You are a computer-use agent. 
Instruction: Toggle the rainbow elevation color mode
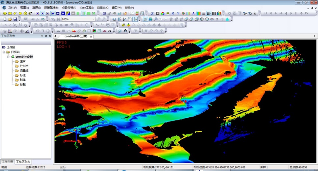[199, 13]
